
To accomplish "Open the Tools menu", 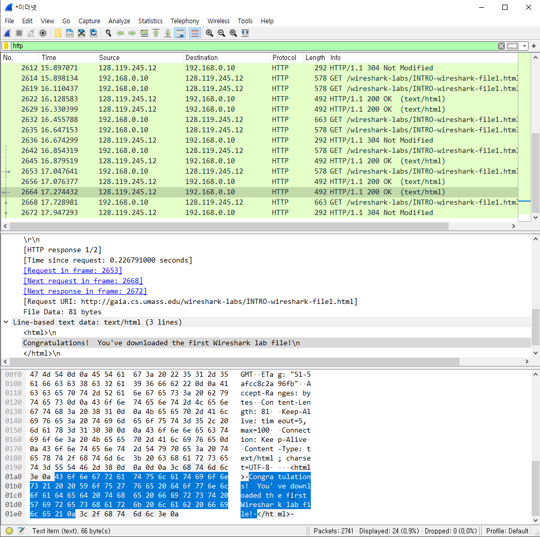I will click(x=245, y=21).
